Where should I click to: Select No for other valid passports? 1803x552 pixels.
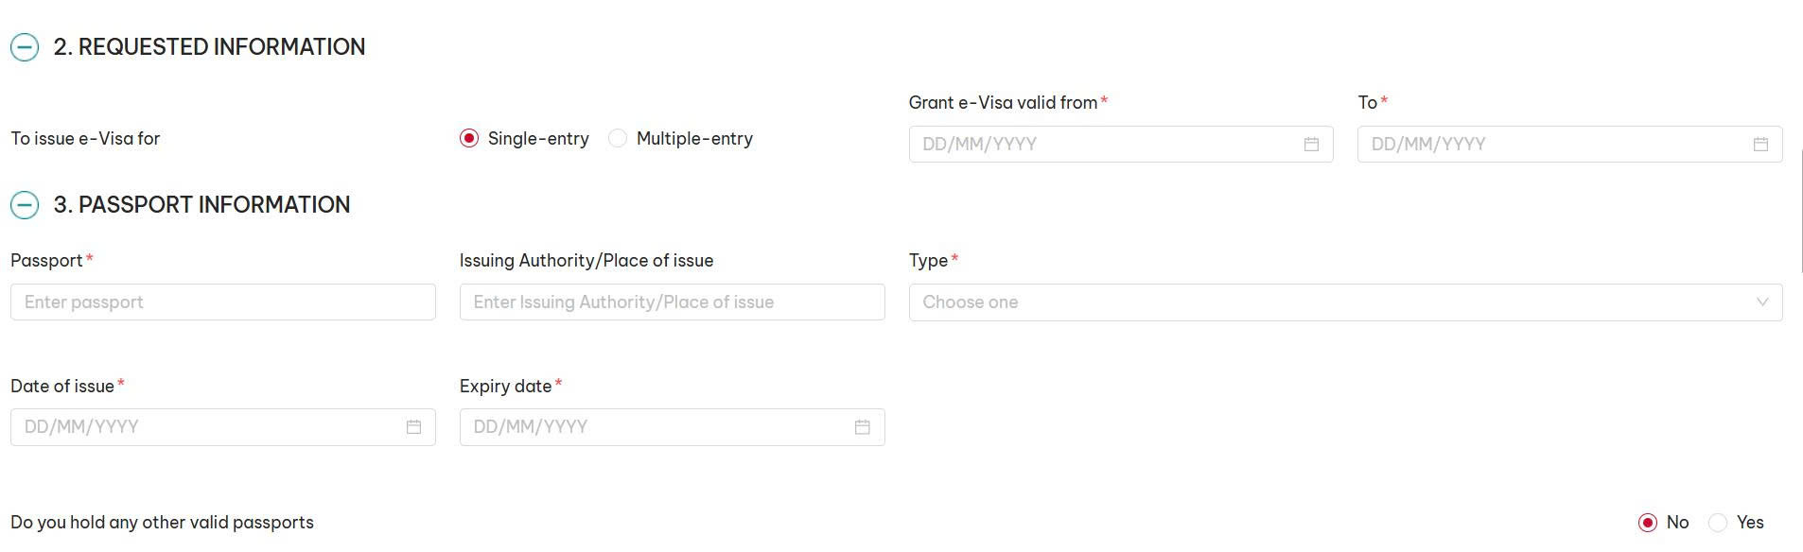pyautogui.click(x=1648, y=523)
